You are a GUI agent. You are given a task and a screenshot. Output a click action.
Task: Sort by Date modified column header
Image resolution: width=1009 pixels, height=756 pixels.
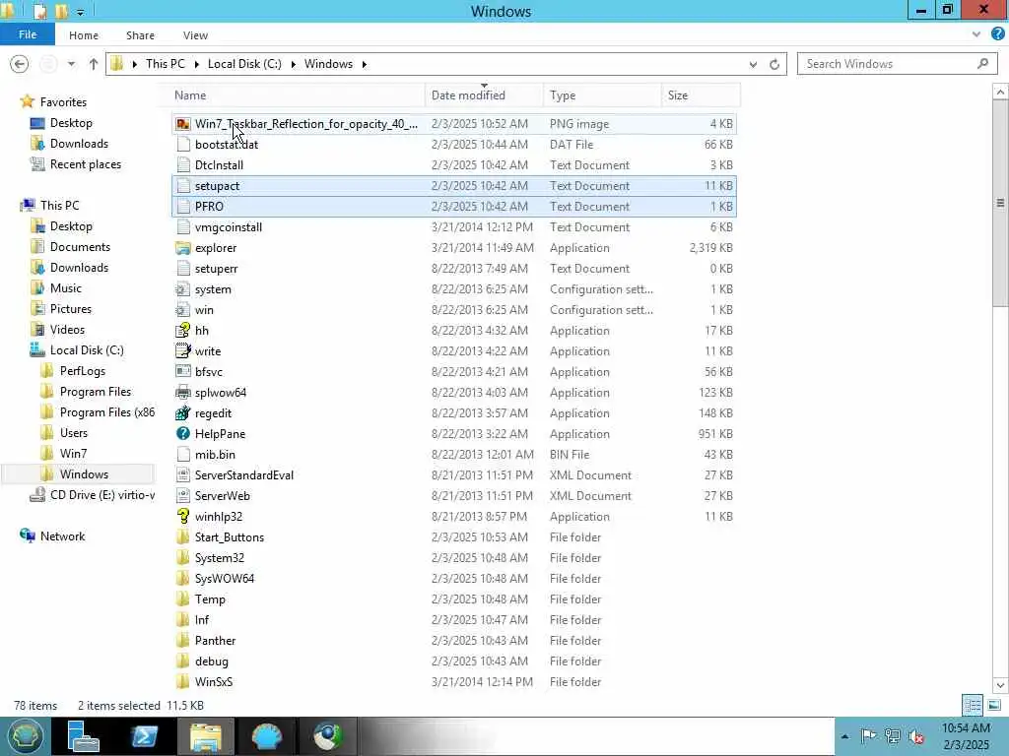(x=484, y=95)
